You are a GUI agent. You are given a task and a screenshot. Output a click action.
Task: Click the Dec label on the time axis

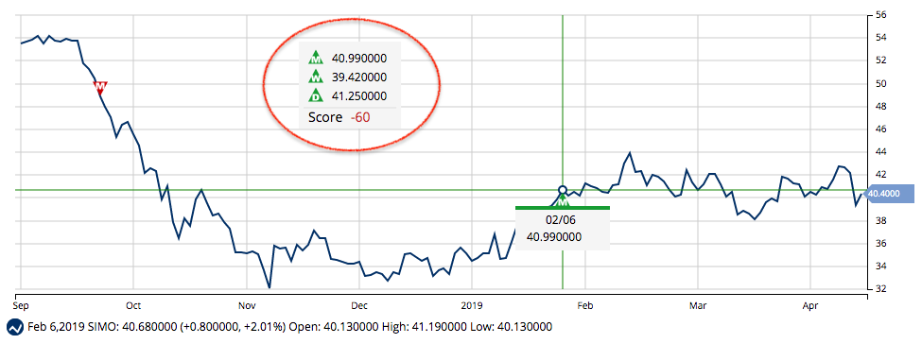(358, 306)
